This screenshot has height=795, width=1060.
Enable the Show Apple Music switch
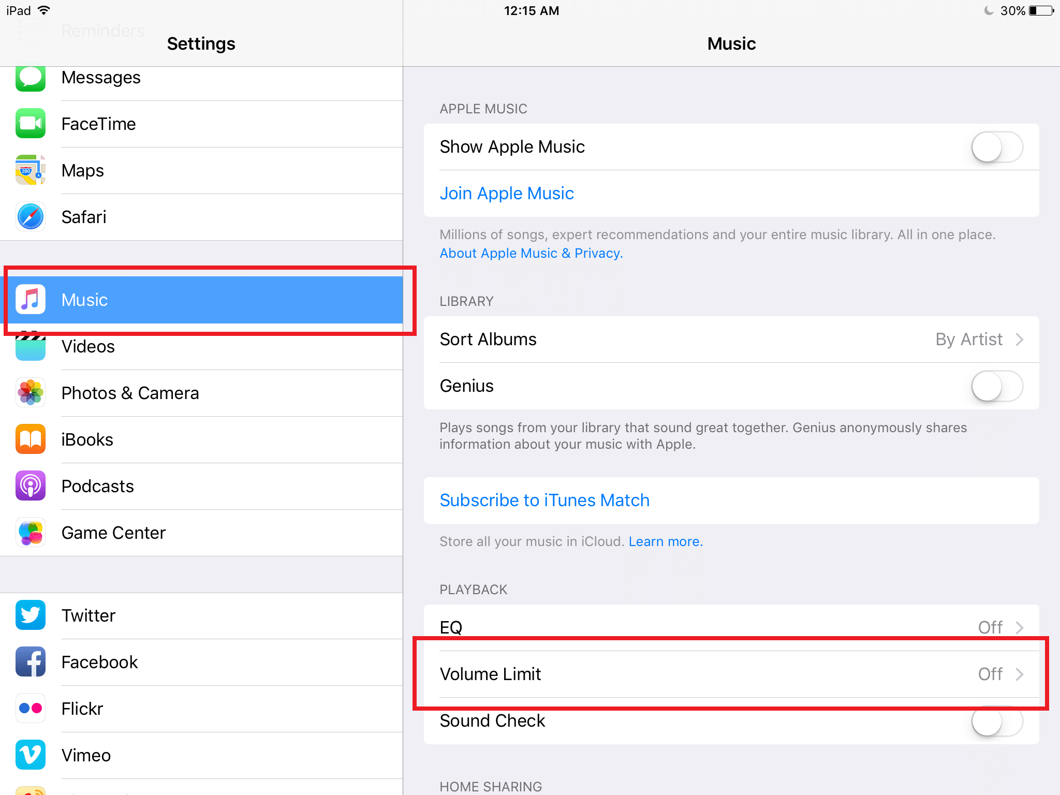coord(996,147)
